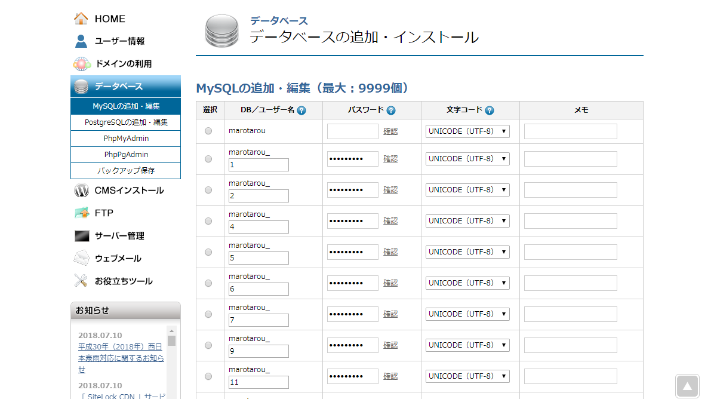The width and height of the screenshot is (714, 399).
Task: Click the WordPress CMS install icon
Action: (x=82, y=191)
